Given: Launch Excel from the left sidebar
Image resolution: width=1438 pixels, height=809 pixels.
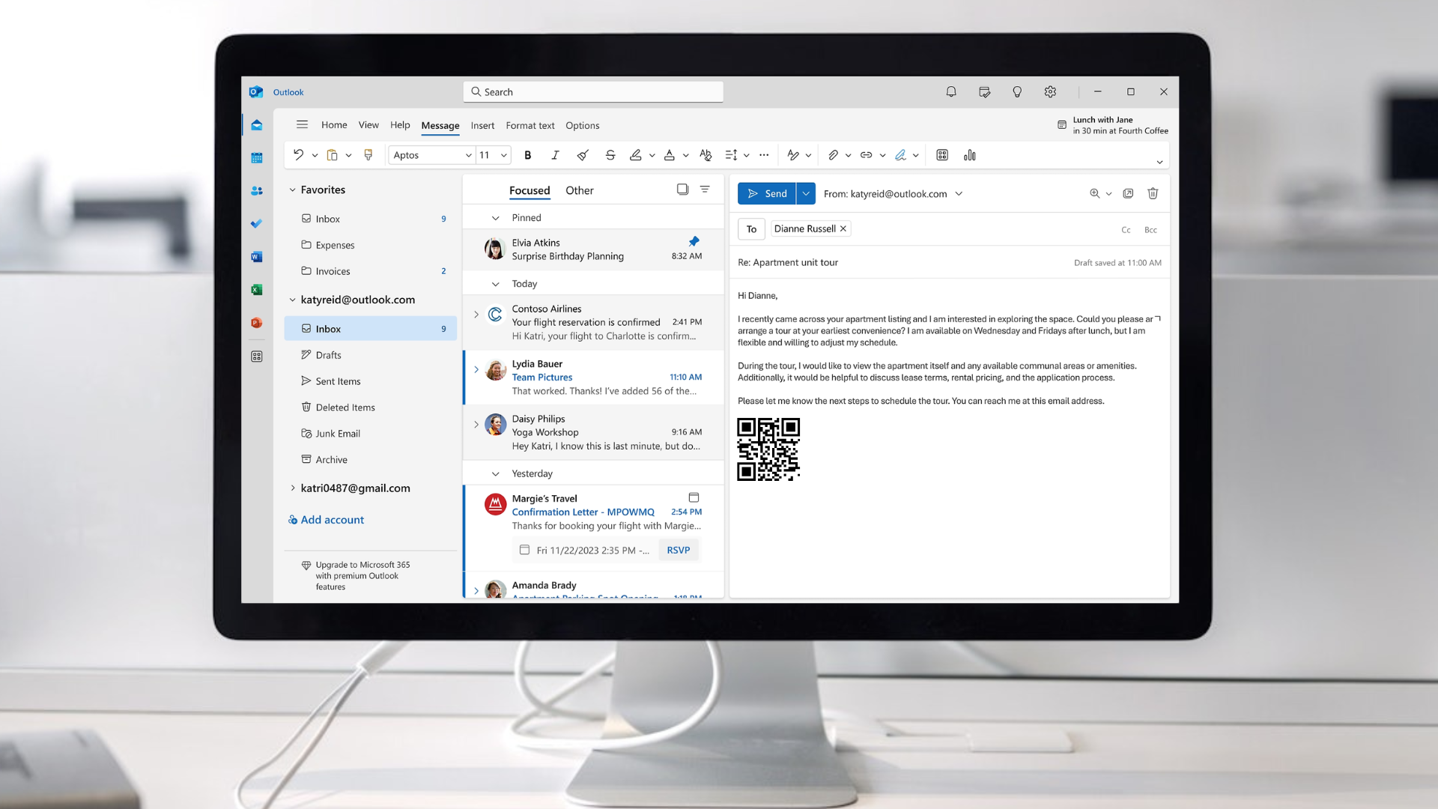Looking at the screenshot, I should click(257, 290).
